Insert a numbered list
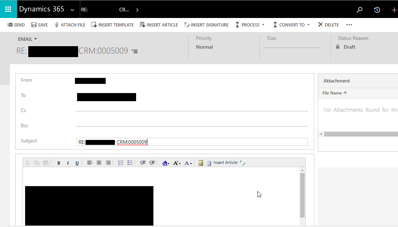 [121, 163]
